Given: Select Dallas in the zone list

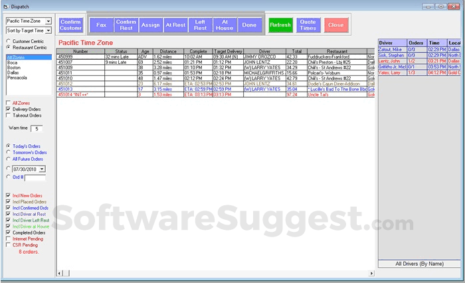Looking at the screenshot, I should pos(29,72).
